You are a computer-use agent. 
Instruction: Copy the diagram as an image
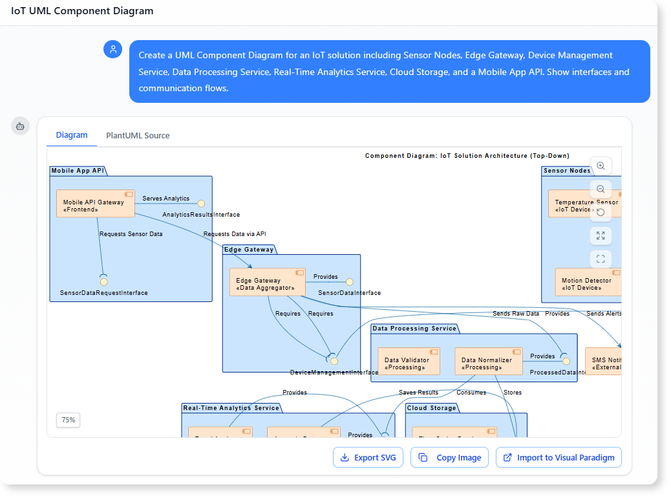click(449, 457)
